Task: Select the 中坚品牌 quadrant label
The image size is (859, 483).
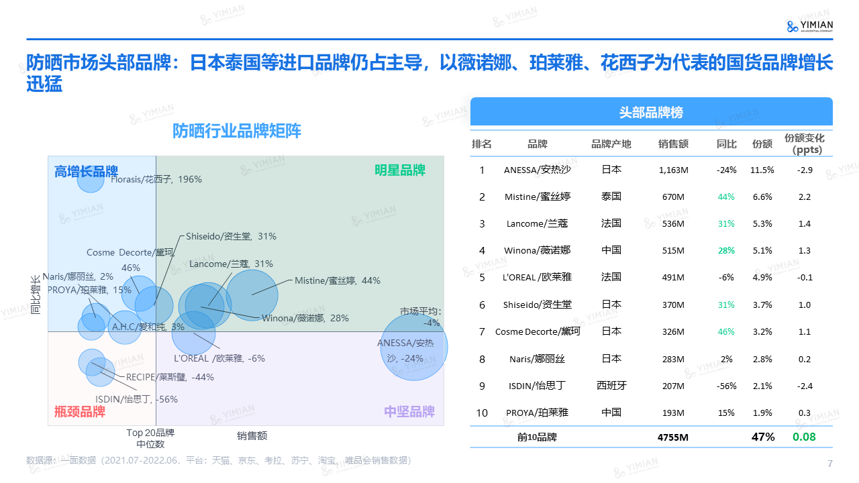Action: click(x=409, y=411)
